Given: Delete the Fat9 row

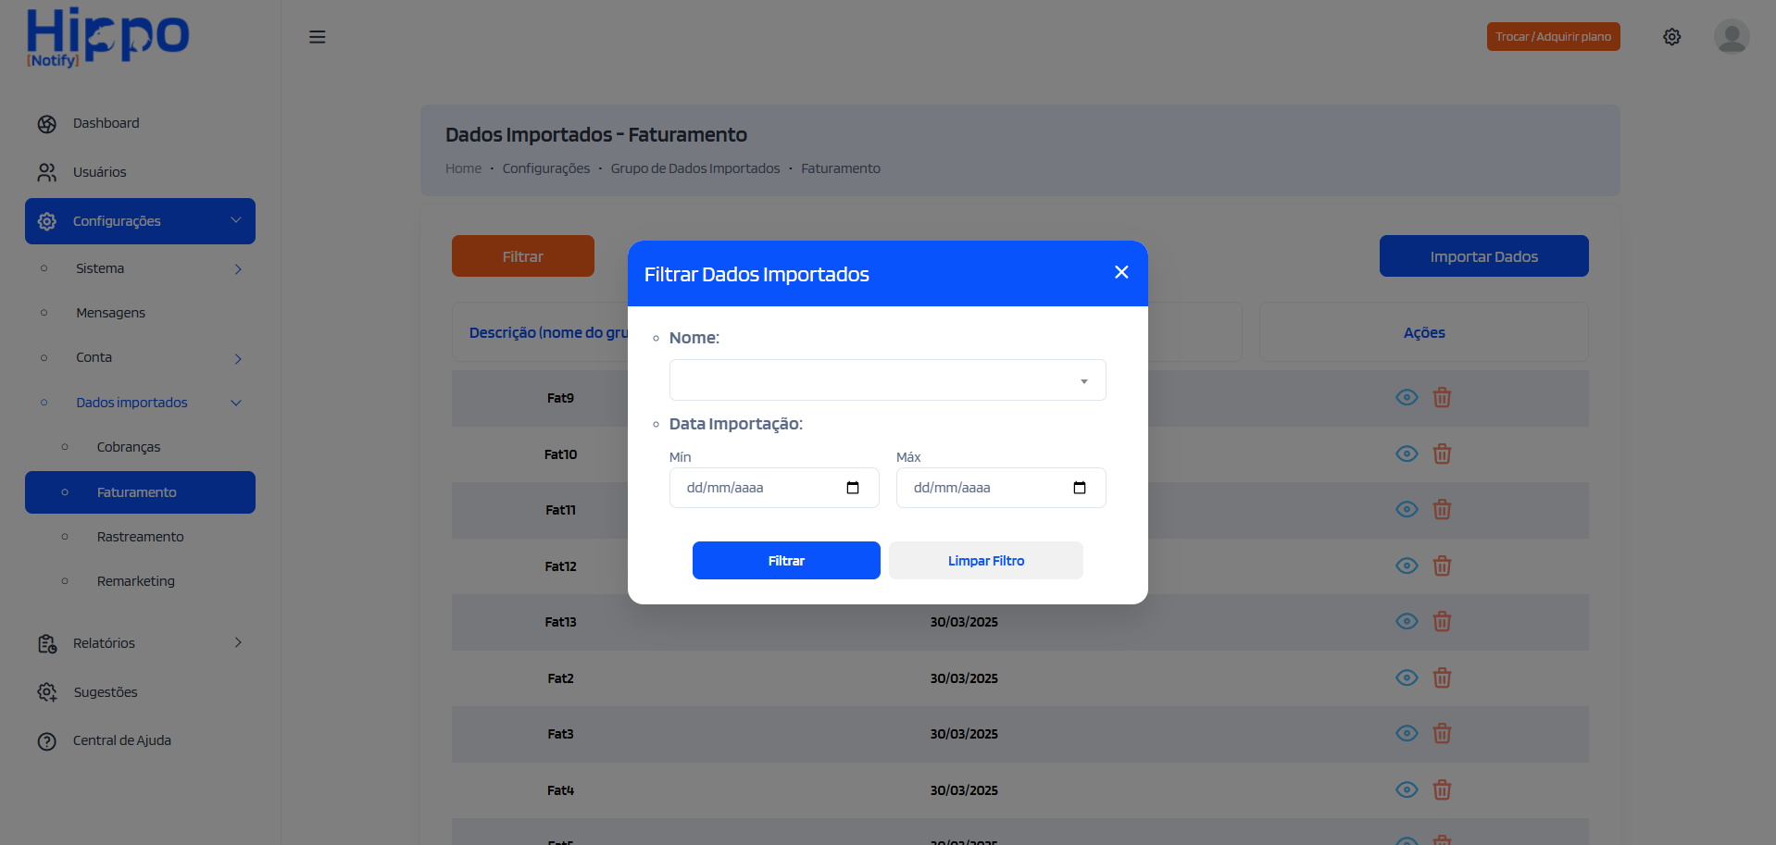Looking at the screenshot, I should (x=1442, y=398).
